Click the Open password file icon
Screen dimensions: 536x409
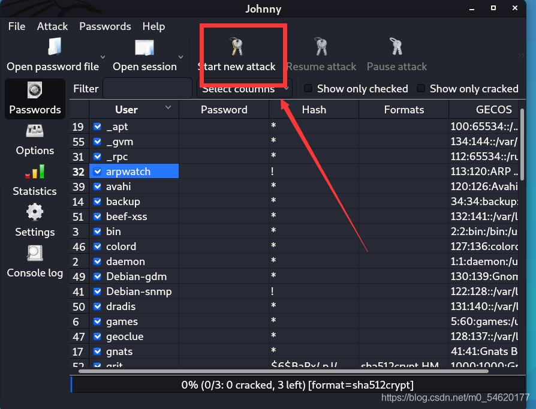tap(55, 47)
